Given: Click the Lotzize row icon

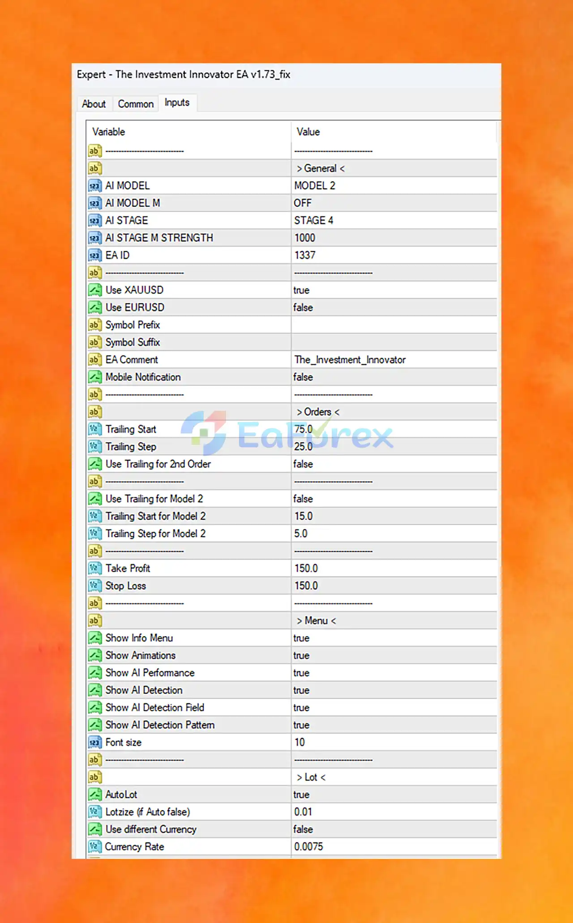Looking at the screenshot, I should (x=95, y=812).
